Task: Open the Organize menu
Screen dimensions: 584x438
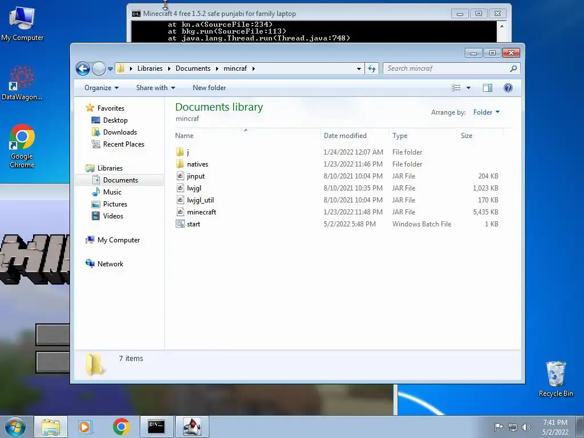Action: pos(102,88)
